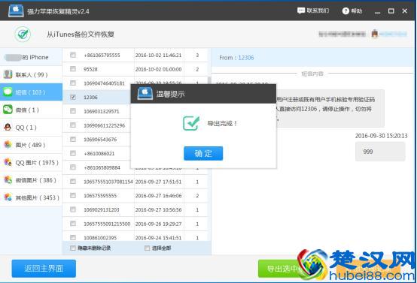Click the 联系人 contacts icon
Image resolution: width=417 pixels, height=283 pixels.
pyautogui.click(x=8, y=74)
